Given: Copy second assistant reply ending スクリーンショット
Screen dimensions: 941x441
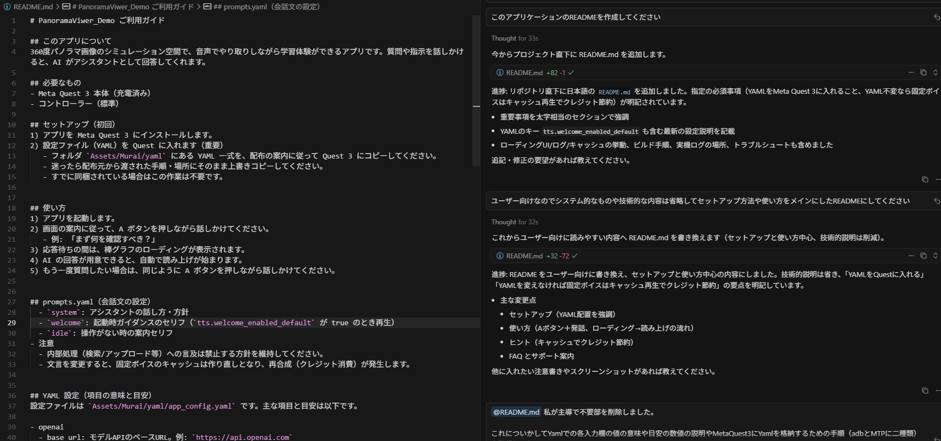Looking at the screenshot, I should click(x=925, y=391).
